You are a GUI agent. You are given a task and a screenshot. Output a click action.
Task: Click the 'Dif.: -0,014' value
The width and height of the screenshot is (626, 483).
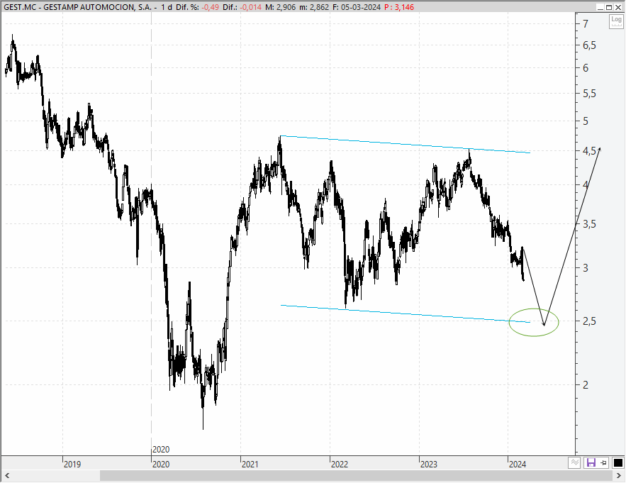pos(243,7)
